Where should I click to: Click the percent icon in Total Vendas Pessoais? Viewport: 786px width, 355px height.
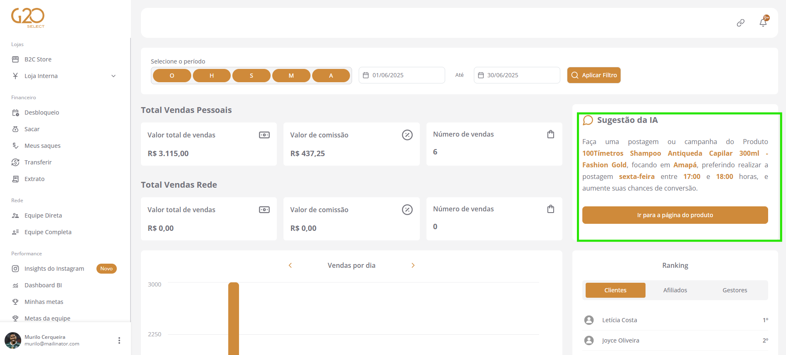[x=407, y=135]
